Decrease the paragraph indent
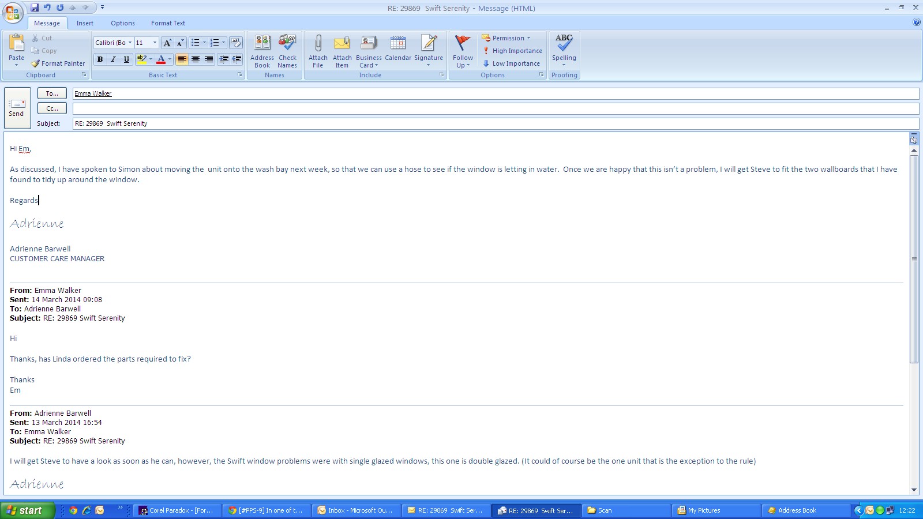The height and width of the screenshot is (519, 923). (x=224, y=59)
